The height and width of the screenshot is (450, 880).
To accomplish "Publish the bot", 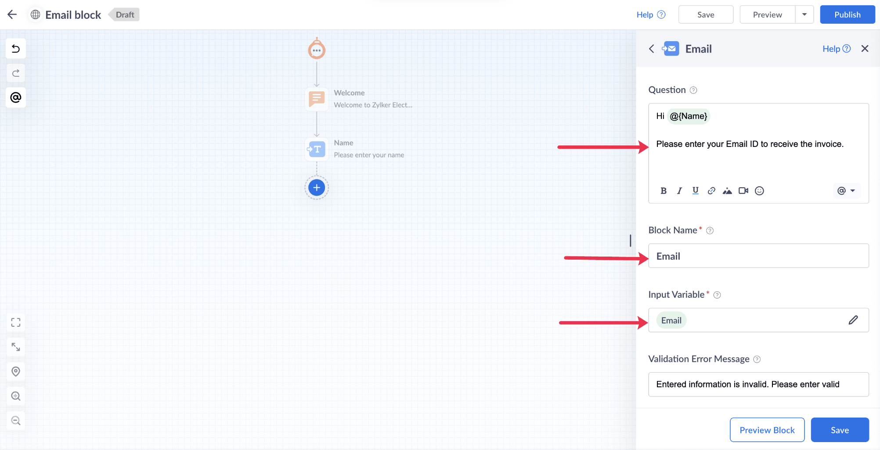I will point(848,14).
